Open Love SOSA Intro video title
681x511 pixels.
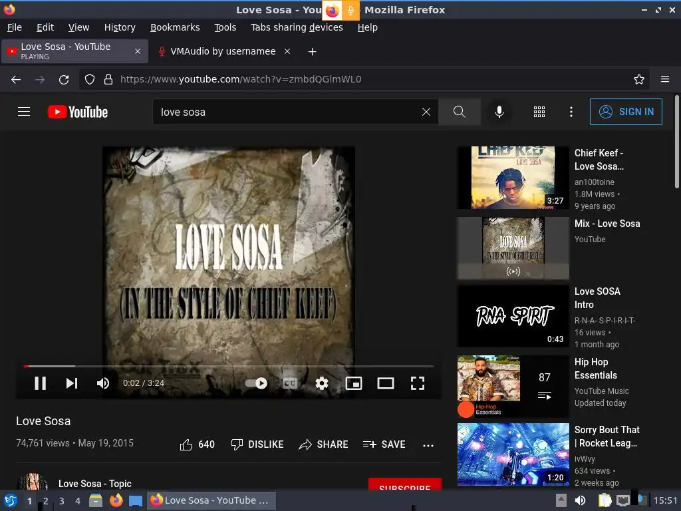(597, 297)
